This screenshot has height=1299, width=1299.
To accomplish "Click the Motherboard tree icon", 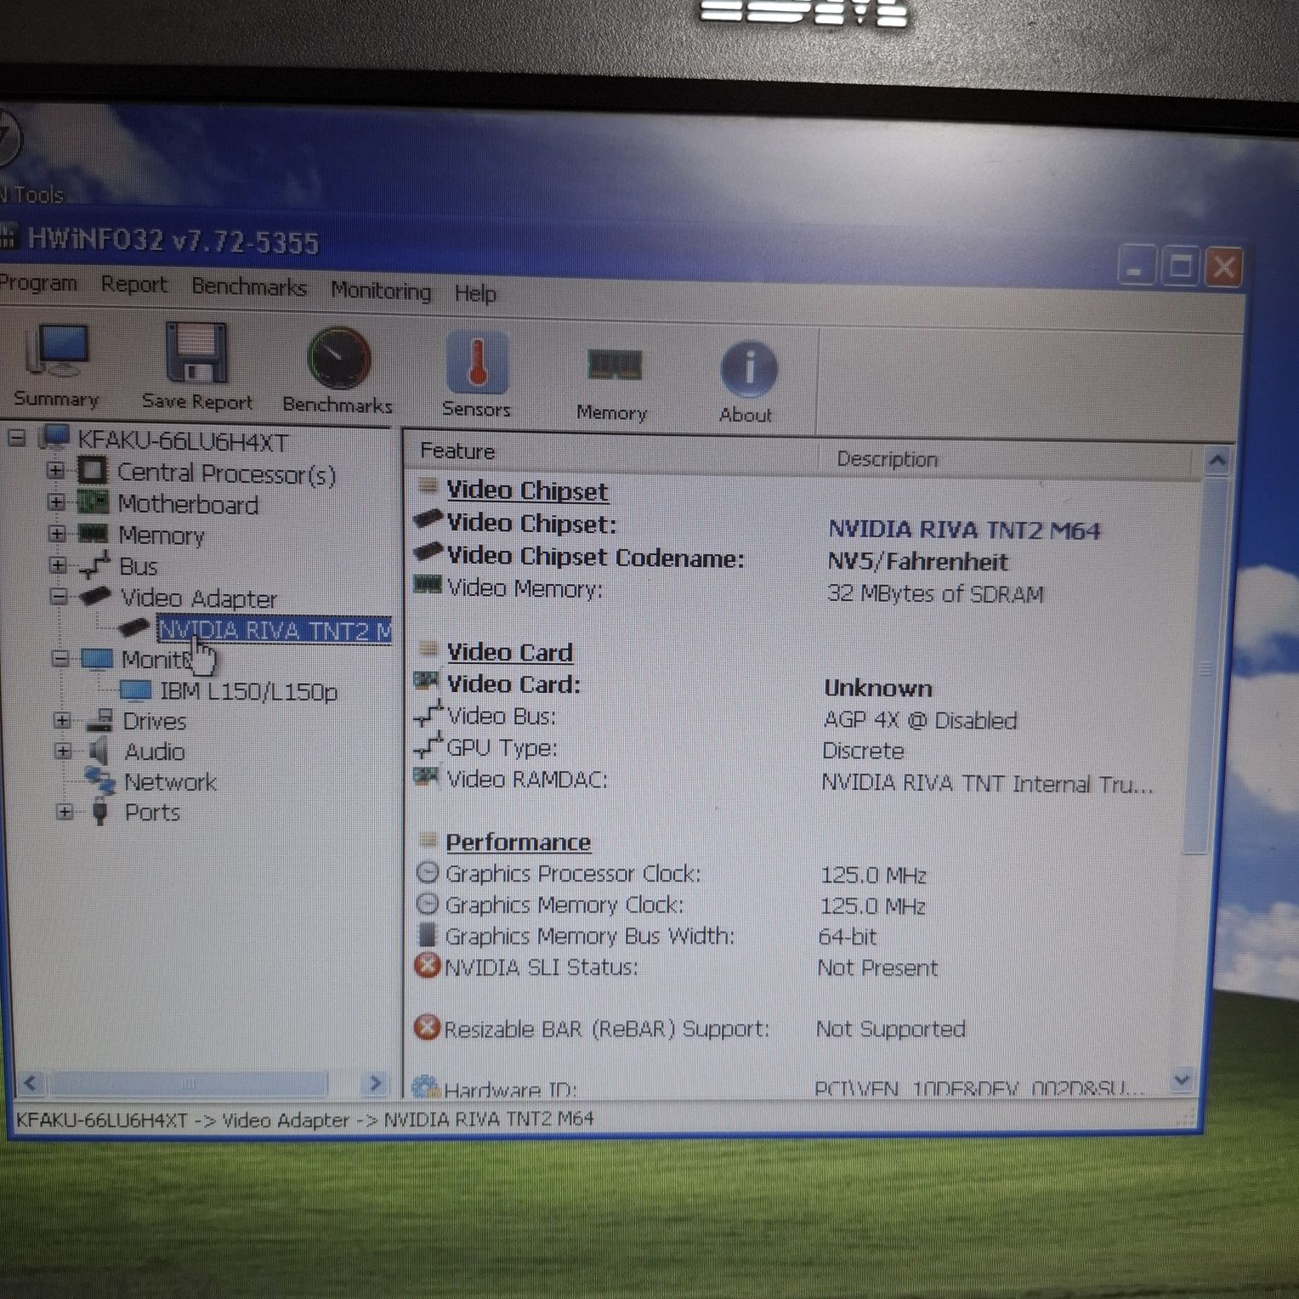I will [x=93, y=502].
